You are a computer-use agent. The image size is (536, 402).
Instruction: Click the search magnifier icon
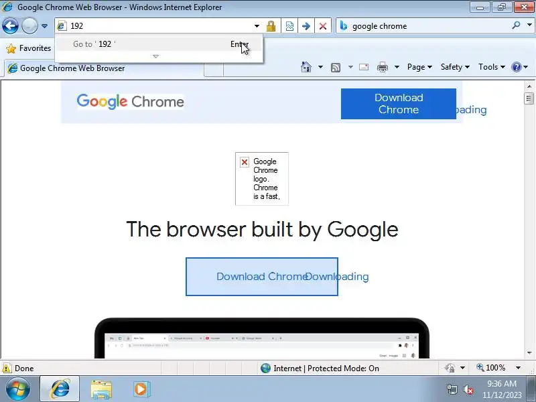(x=516, y=25)
